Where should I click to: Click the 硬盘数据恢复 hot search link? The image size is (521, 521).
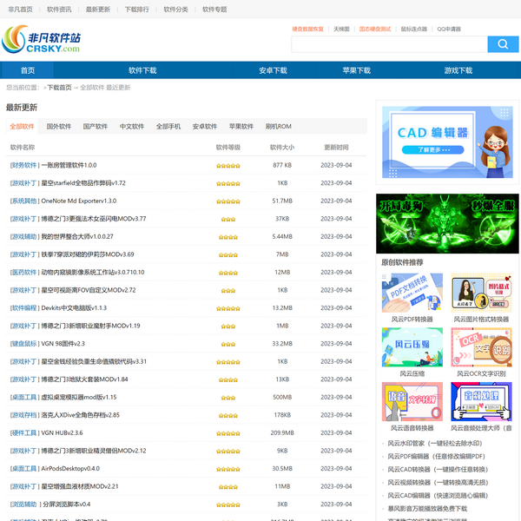click(307, 29)
